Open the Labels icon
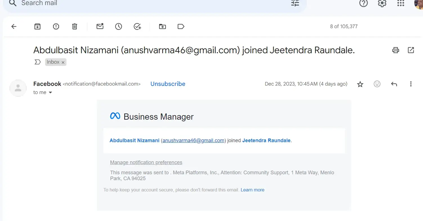 point(181,26)
